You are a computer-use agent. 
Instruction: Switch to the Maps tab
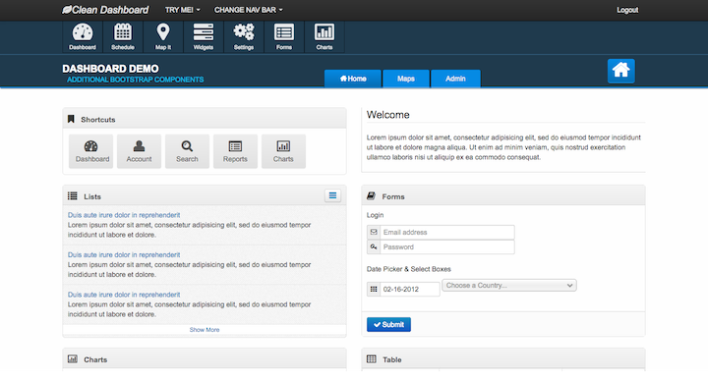point(406,79)
